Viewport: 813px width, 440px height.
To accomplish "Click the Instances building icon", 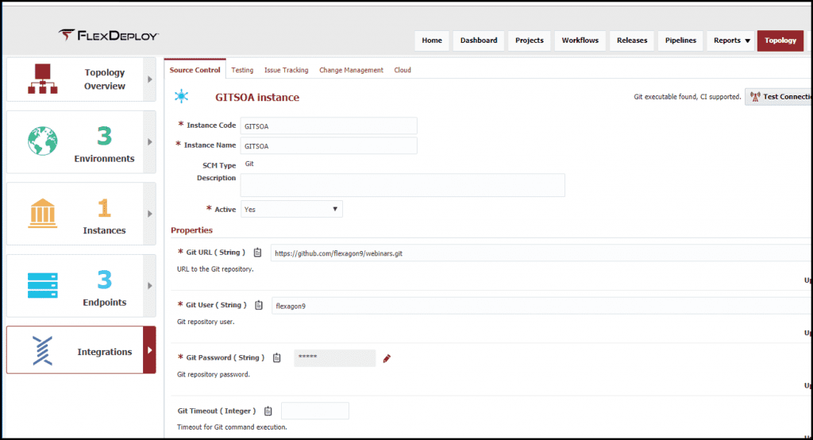I will pyautogui.click(x=43, y=214).
